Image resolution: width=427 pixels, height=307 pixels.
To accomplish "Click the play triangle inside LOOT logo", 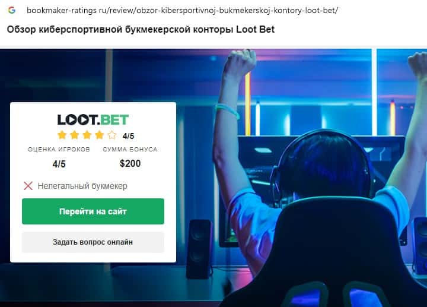I will click(x=84, y=120).
